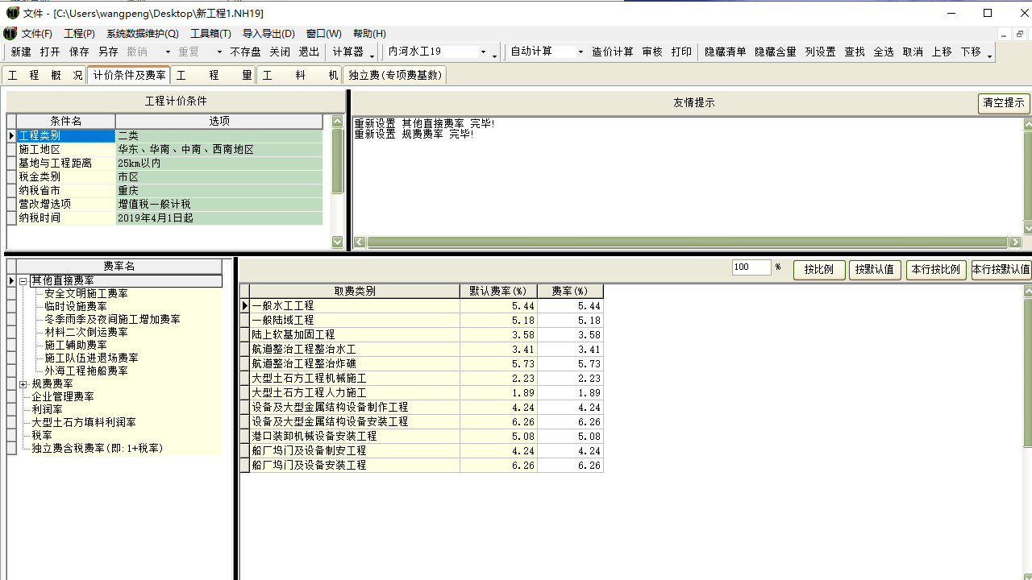1032x580 pixels.
Task: Open the 计算器 calculator tool
Action: point(350,52)
